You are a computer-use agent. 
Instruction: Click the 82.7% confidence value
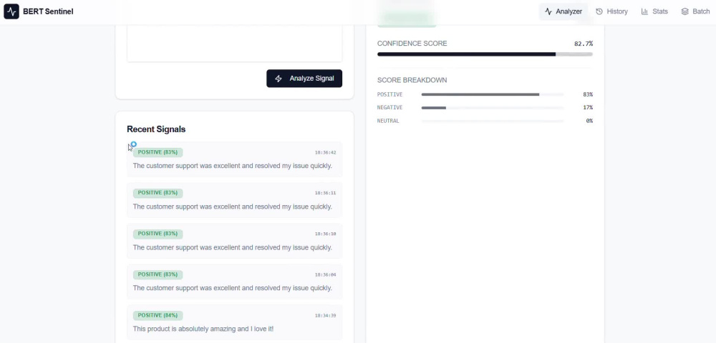coord(583,44)
